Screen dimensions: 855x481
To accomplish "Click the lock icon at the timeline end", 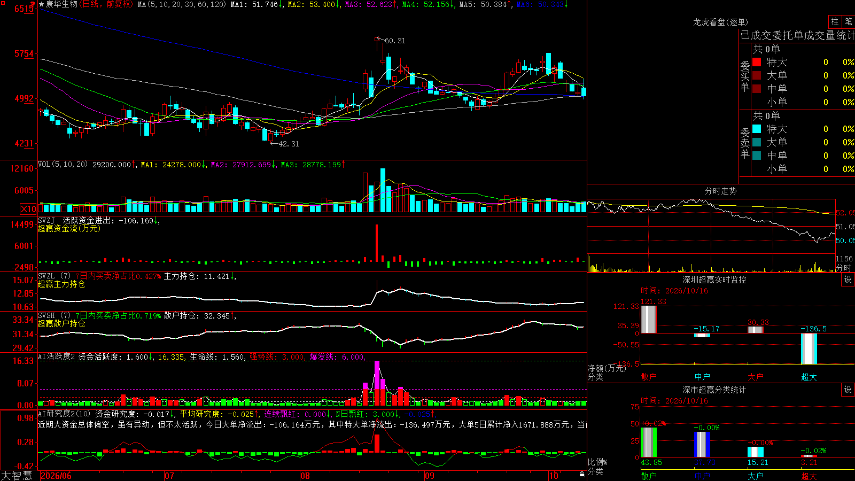I will pyautogui.click(x=582, y=475).
